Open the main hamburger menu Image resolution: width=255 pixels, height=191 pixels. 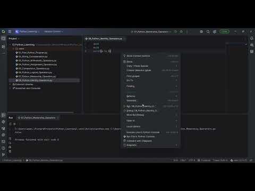pos(10,32)
